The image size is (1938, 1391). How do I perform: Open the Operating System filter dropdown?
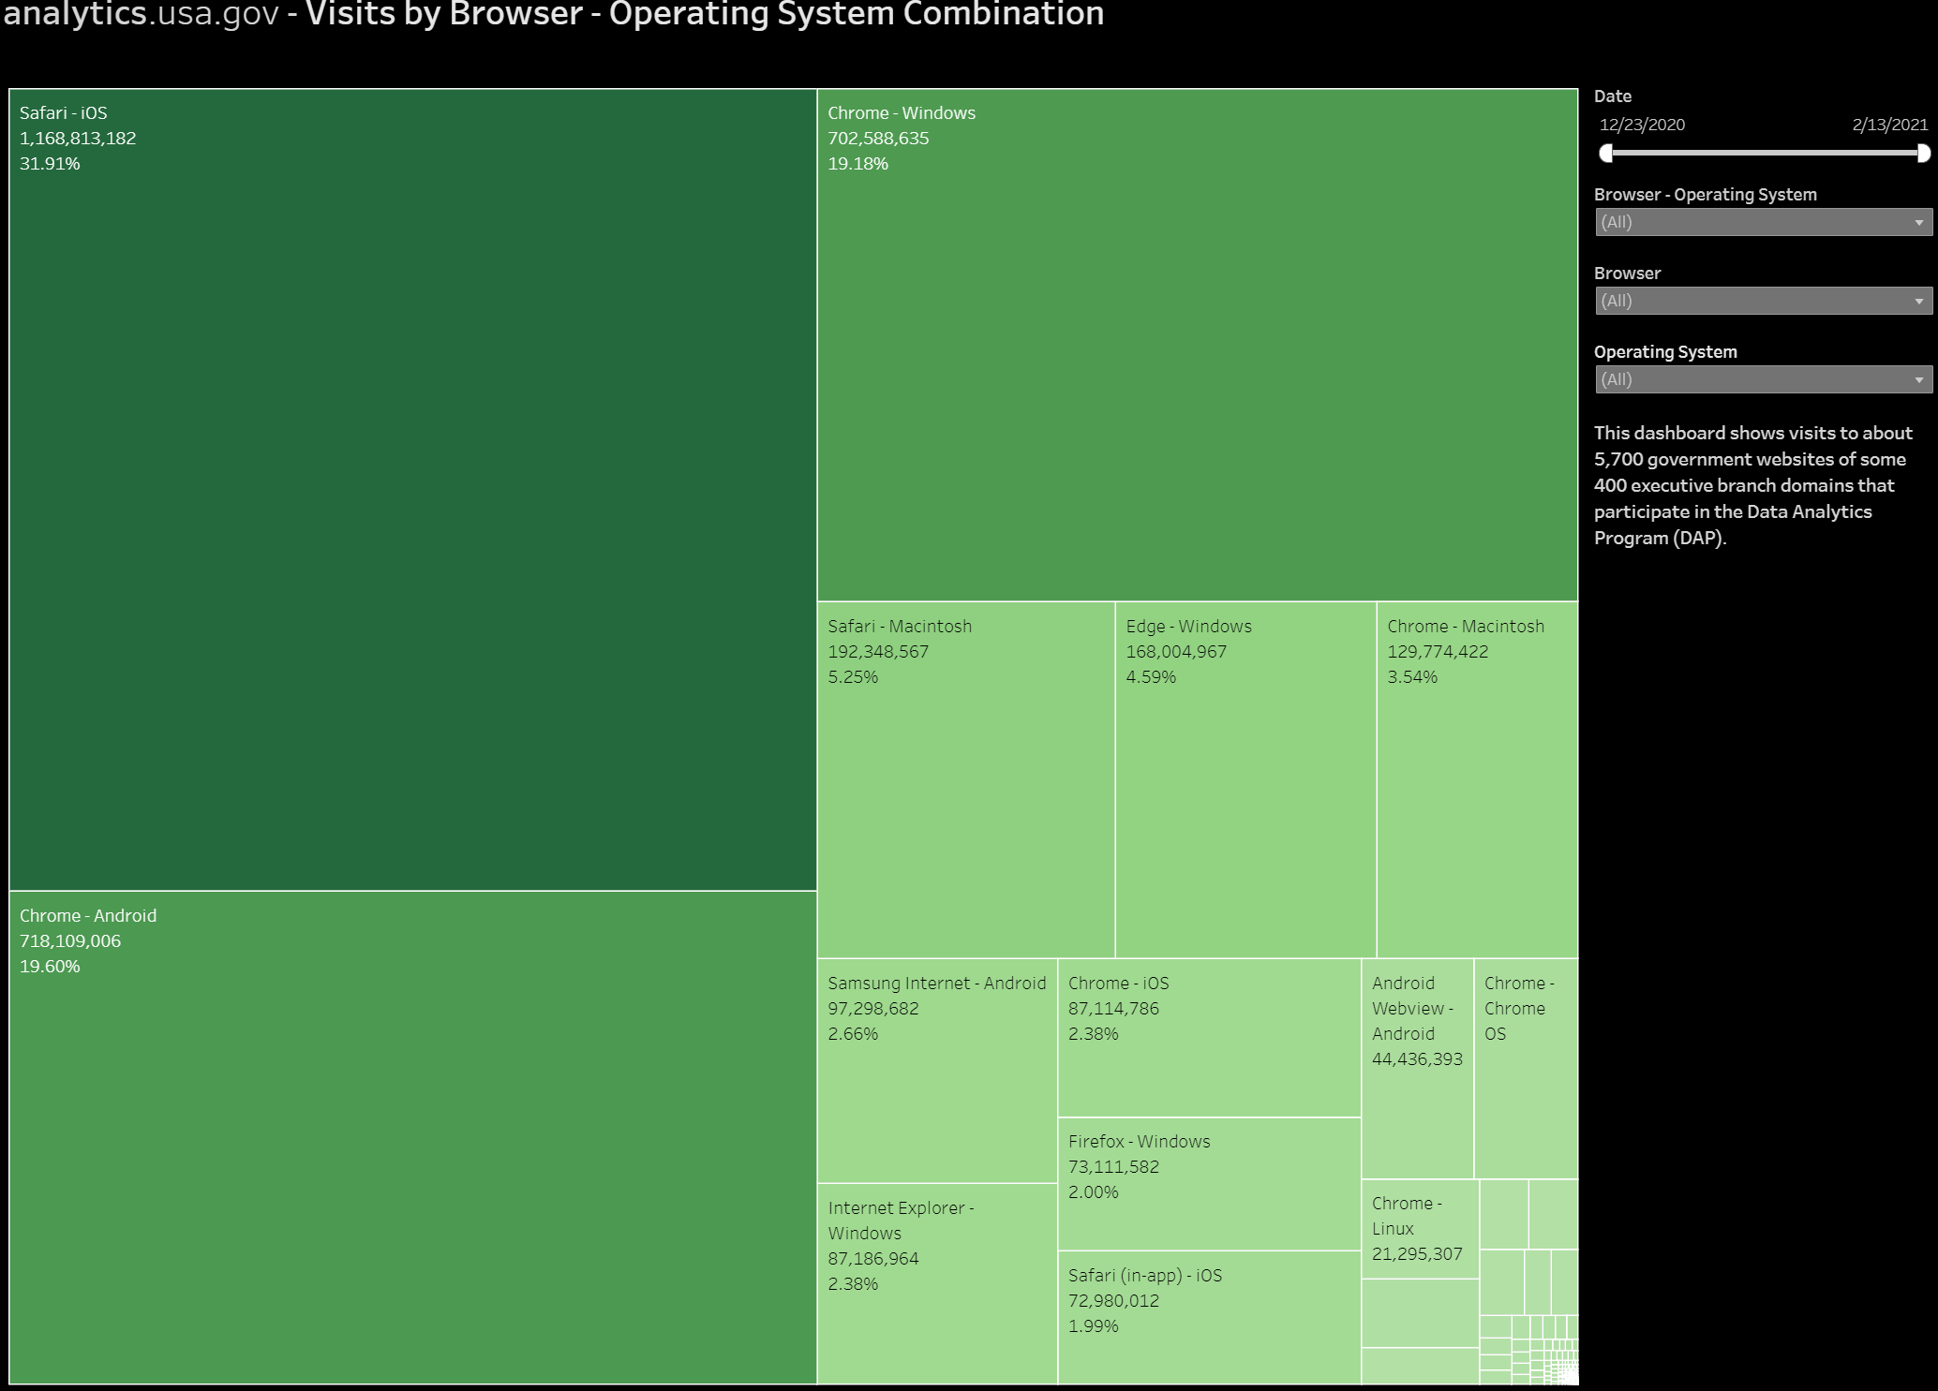coord(1763,379)
